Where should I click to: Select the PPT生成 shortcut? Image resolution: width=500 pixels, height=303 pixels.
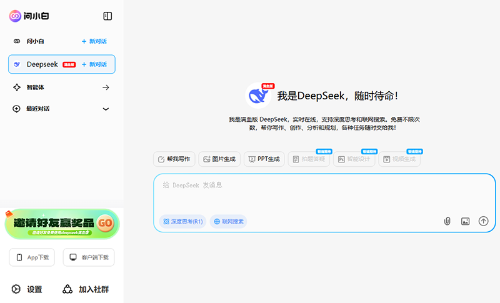(x=264, y=159)
